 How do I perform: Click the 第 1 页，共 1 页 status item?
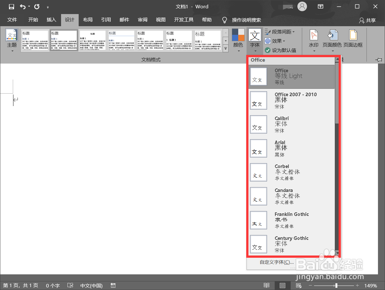pyautogui.click(x=20, y=286)
